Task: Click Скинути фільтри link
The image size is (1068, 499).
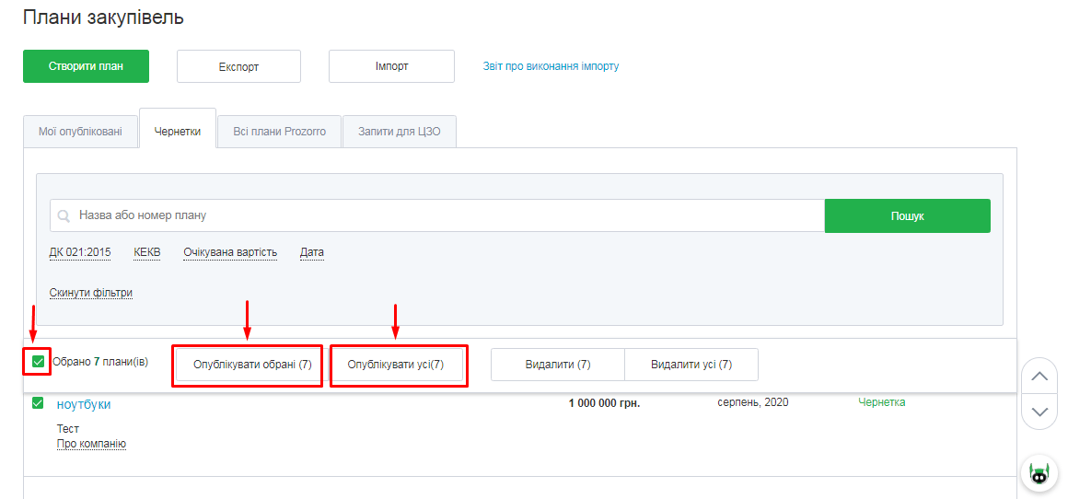Action: 91,293
